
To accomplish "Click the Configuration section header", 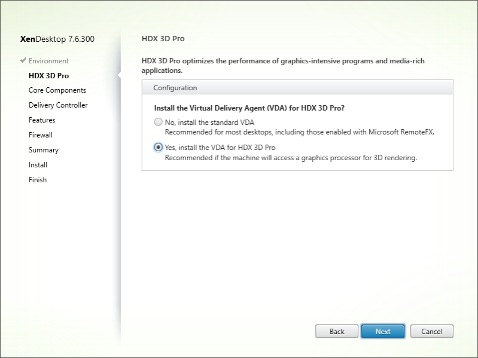I will click(x=175, y=88).
